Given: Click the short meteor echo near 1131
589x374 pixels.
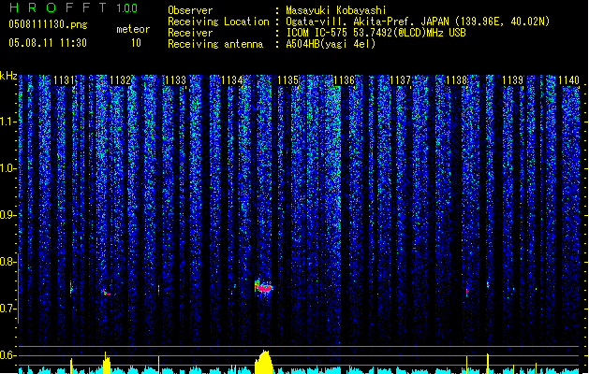Looking at the screenshot, I should (x=70, y=288).
